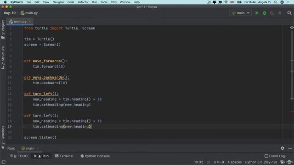
Task: Click the editor vertical scrollbar
Action: 292,66
